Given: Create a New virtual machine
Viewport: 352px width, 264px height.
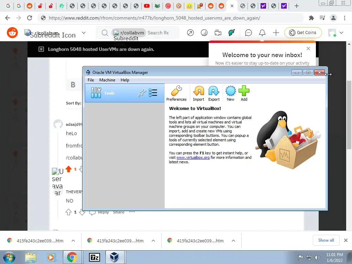Looking at the screenshot, I should (231, 93).
